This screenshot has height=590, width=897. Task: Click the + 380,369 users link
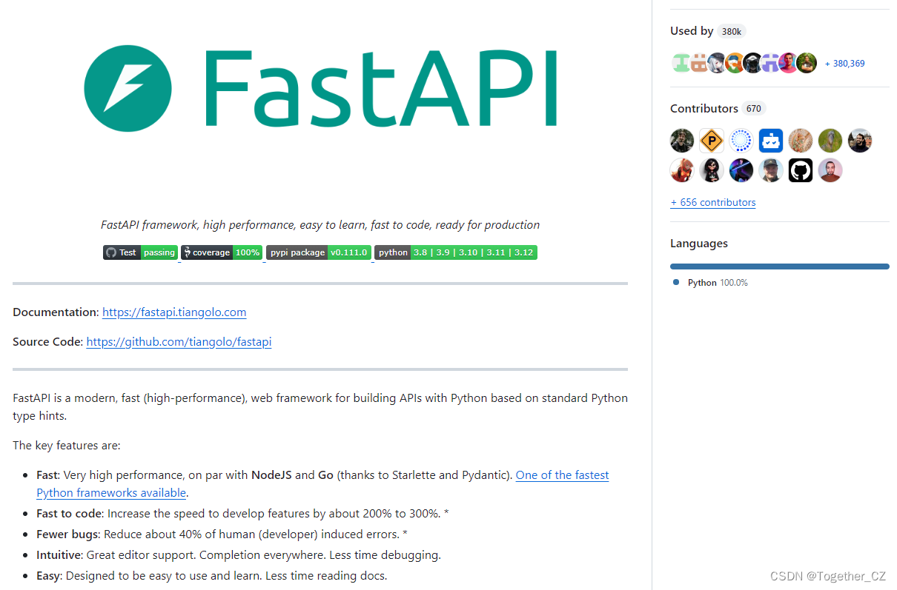point(844,63)
